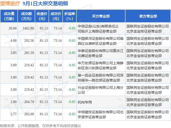Select the 成交量(万股) column header
Screen dimensions: 171x128
point(9,16)
